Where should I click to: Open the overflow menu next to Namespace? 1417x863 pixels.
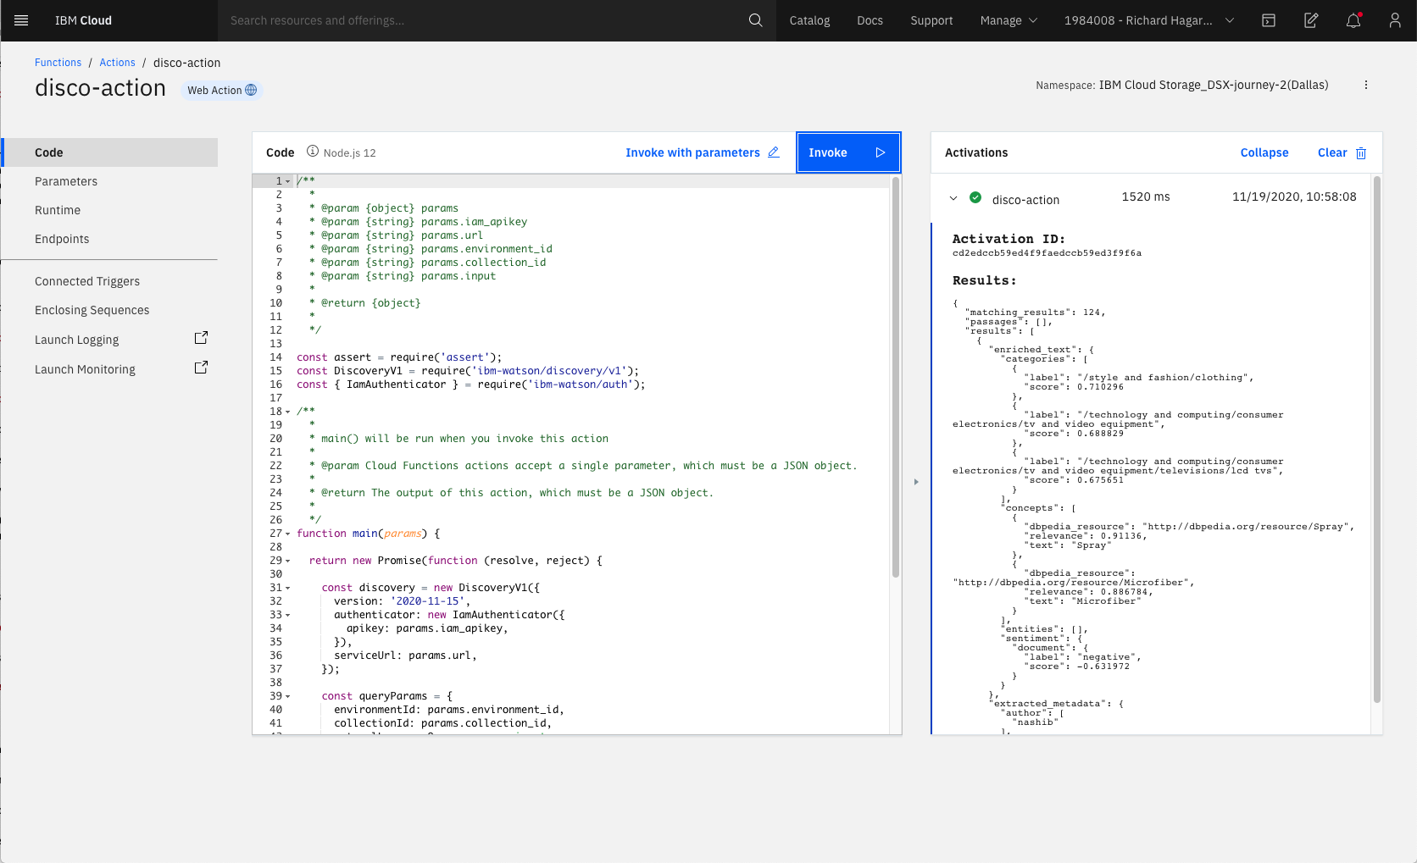pos(1366,85)
